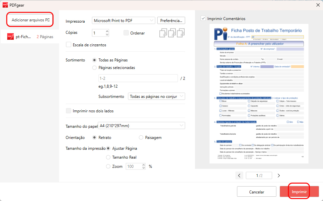Switch orientation to Paisagem
323x201 pixels.
coord(141,137)
